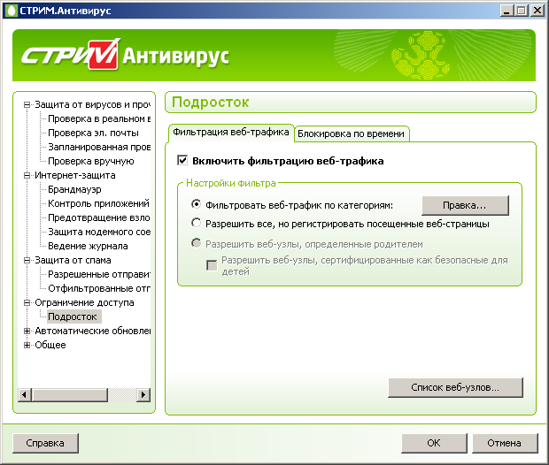Image resolution: width=549 pixels, height=465 pixels.
Task: Select Ведение журнала tree item
Action: pyautogui.click(x=88, y=246)
